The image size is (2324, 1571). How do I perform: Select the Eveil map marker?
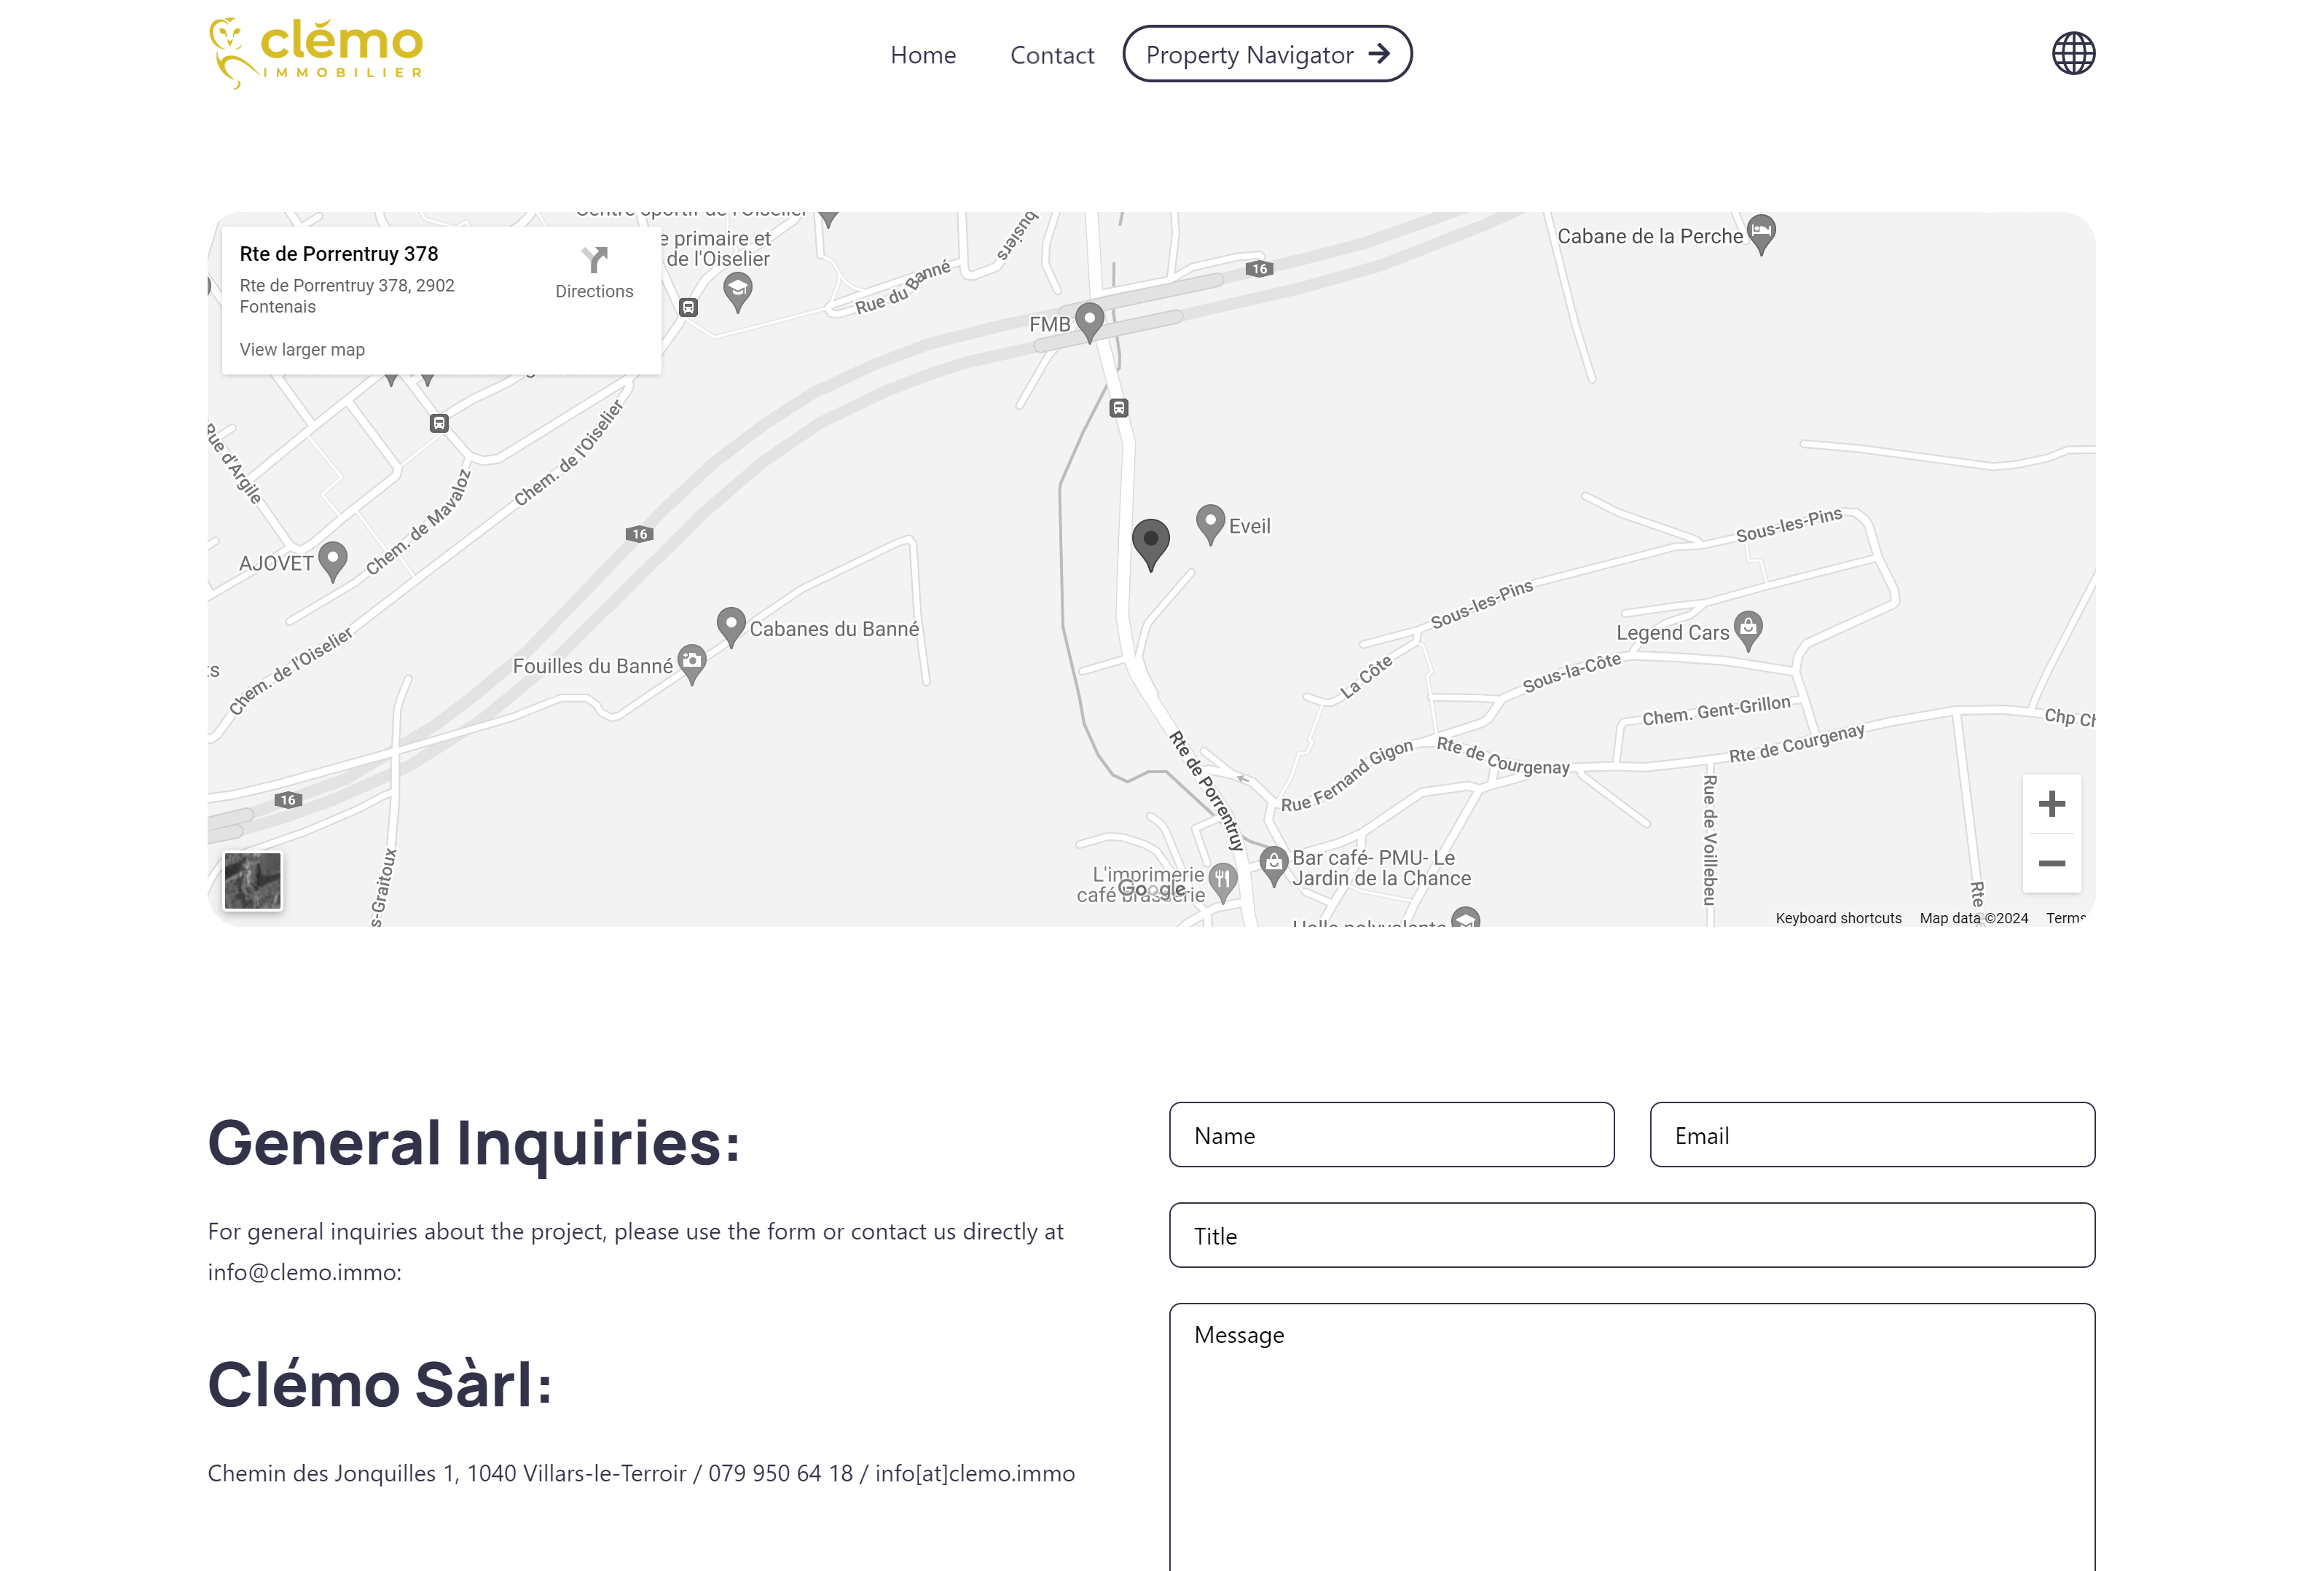pos(1211,521)
